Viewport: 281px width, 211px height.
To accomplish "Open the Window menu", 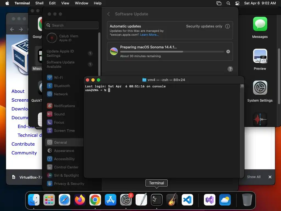I will coord(82,3).
